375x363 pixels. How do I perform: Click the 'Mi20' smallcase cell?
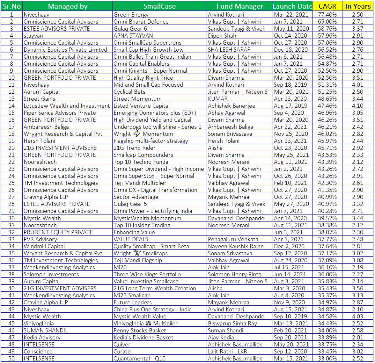coord(159,267)
